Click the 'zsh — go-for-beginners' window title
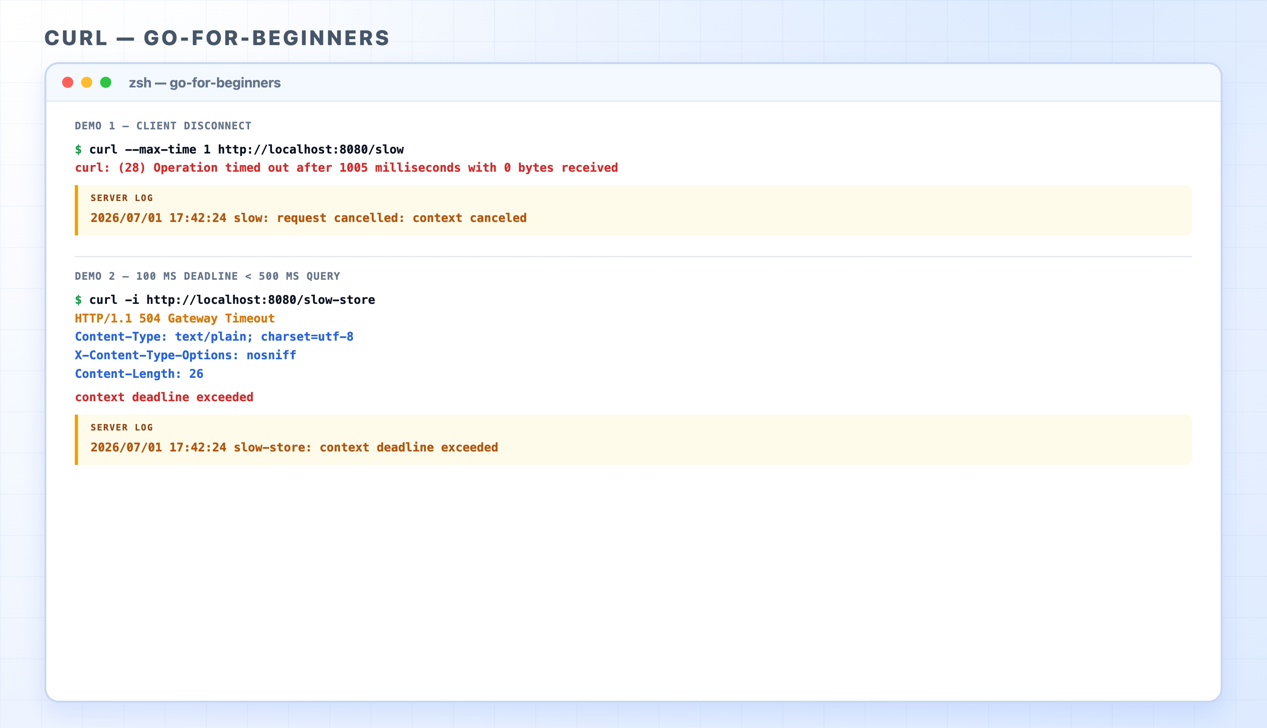This screenshot has width=1267, height=728. pyautogui.click(x=205, y=83)
